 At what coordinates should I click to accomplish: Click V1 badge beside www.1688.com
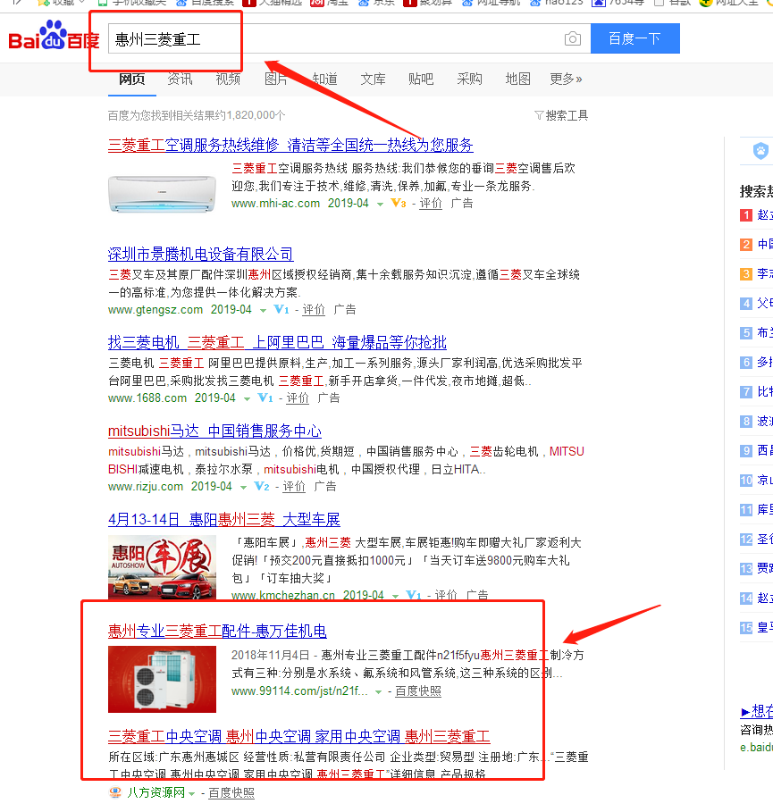(265, 398)
